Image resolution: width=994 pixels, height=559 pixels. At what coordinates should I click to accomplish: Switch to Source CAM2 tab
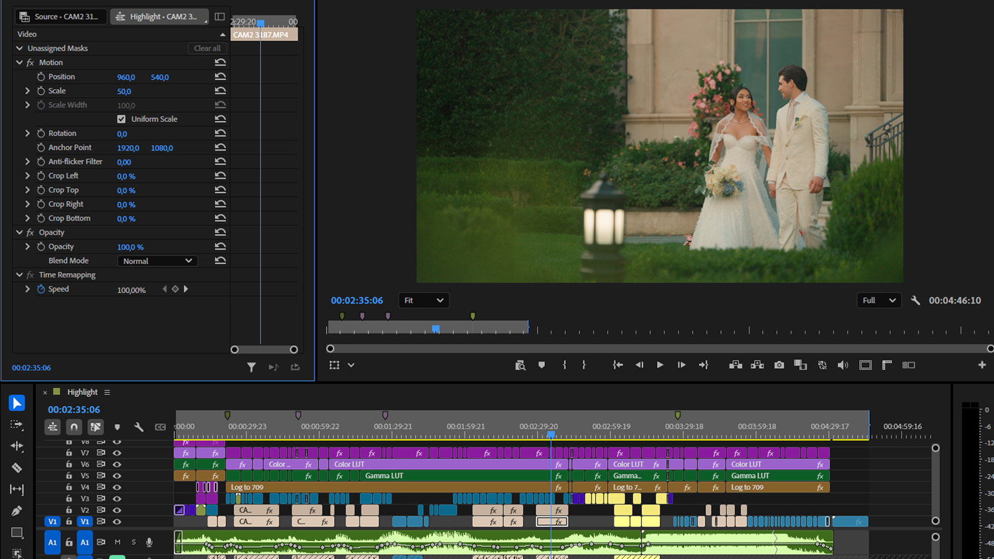(60, 17)
